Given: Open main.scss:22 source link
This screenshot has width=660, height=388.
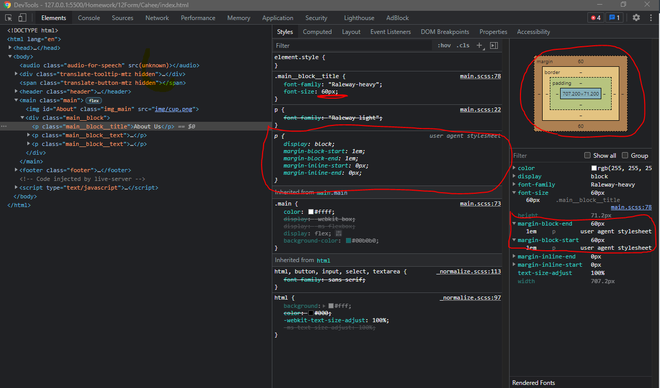Looking at the screenshot, I should click(x=480, y=109).
